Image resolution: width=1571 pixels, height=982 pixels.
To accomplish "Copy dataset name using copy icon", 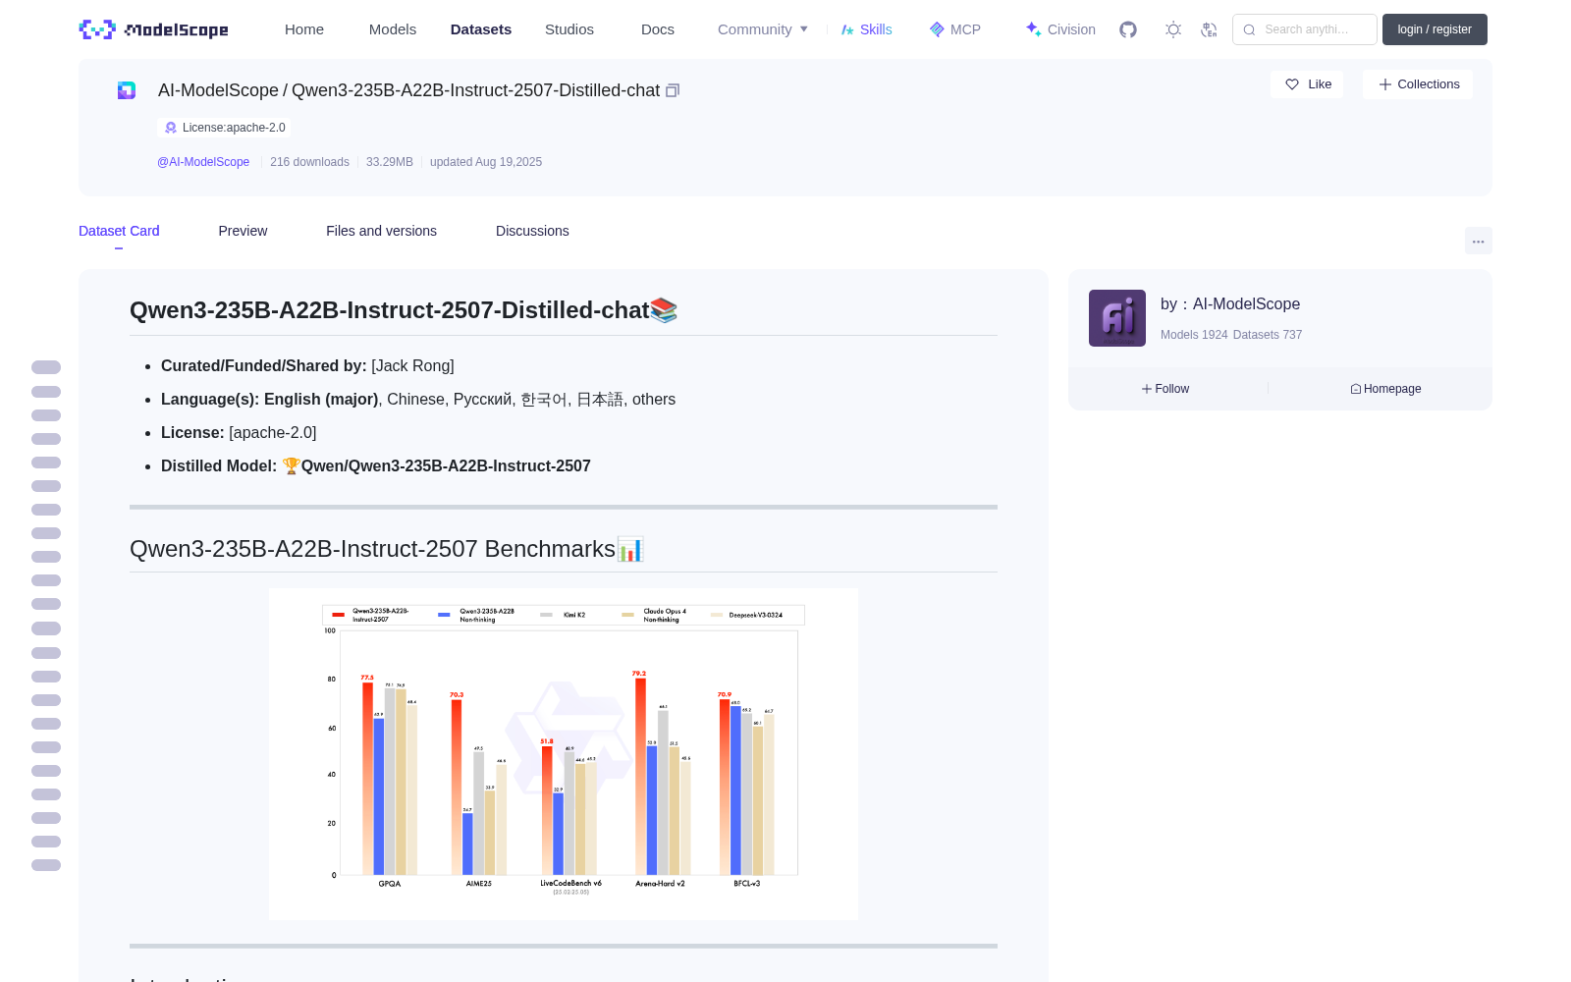I will tap(673, 90).
